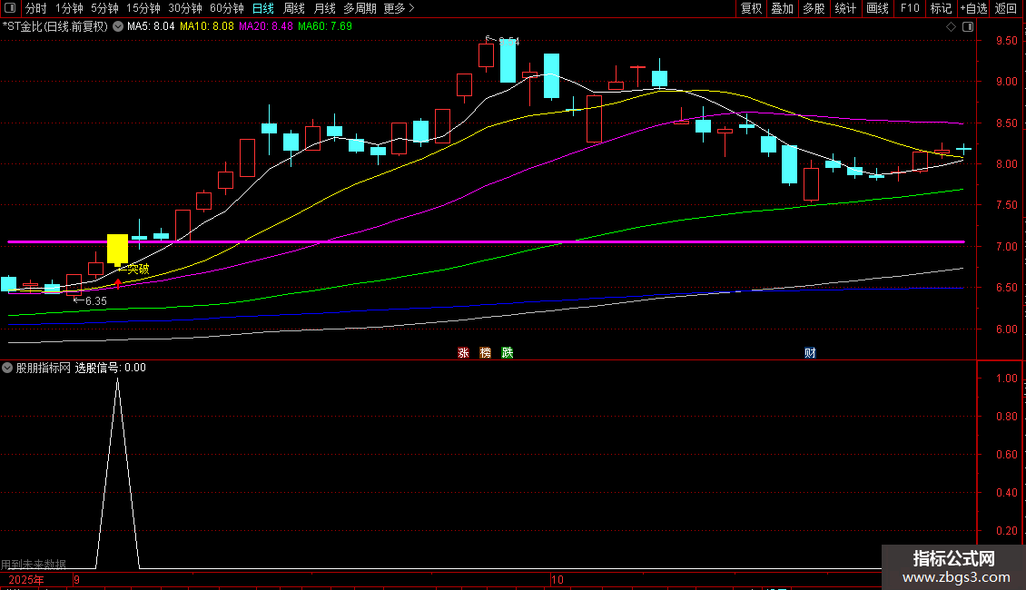Click the orange 榜 marker icon
The height and width of the screenshot is (590, 1026).
pyautogui.click(x=486, y=352)
